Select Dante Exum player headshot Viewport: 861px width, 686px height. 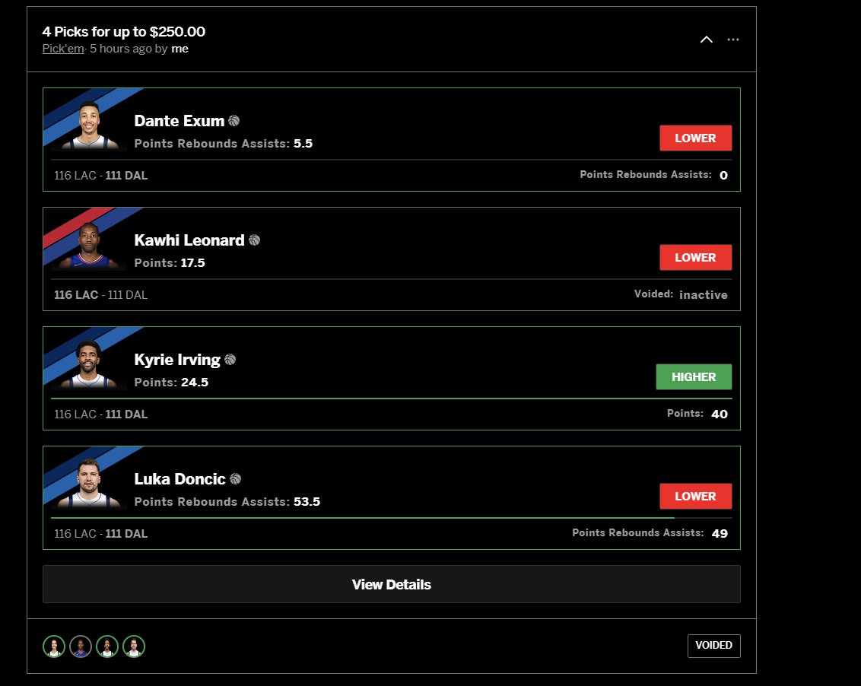coord(89,125)
